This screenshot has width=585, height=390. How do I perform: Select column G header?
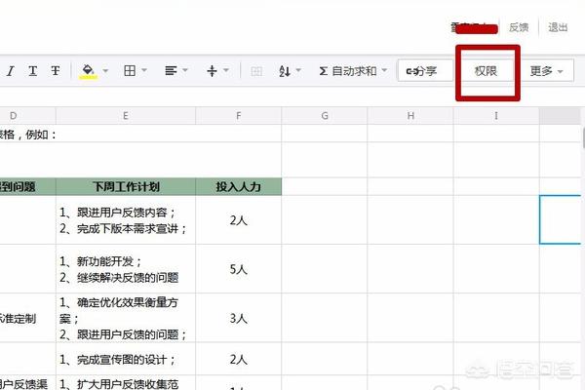[324, 116]
